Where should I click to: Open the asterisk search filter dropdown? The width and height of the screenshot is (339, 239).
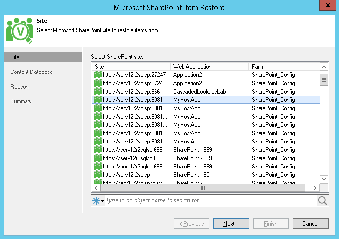tap(98, 201)
